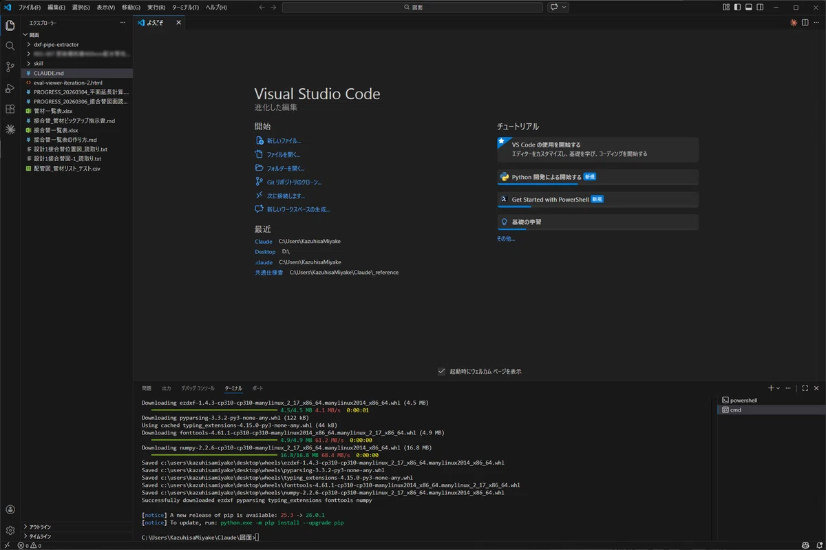Split the editor to the right
The image size is (826, 550).
click(805, 23)
